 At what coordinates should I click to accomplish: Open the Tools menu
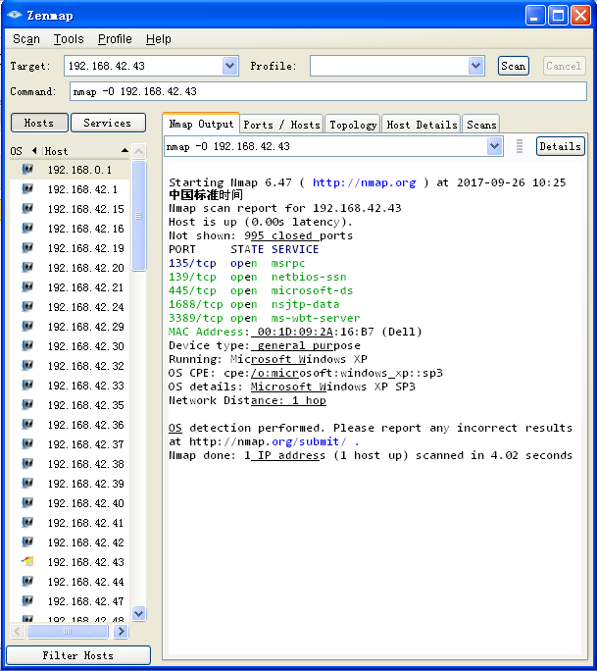coord(69,39)
